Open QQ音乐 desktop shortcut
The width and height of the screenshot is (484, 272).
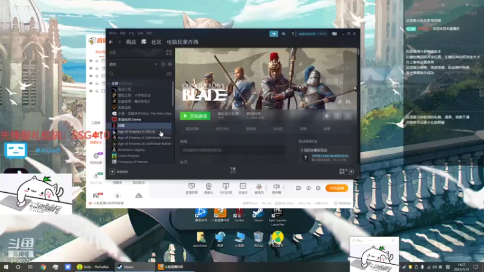pos(278,239)
